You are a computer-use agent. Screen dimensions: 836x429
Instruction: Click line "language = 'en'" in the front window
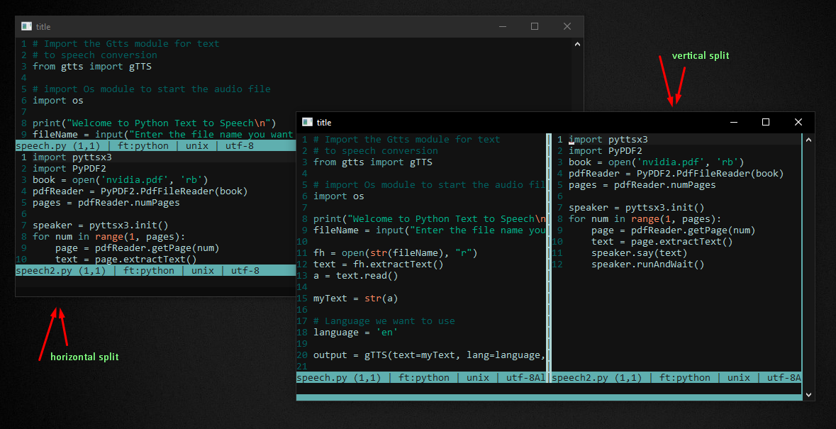[x=356, y=333]
